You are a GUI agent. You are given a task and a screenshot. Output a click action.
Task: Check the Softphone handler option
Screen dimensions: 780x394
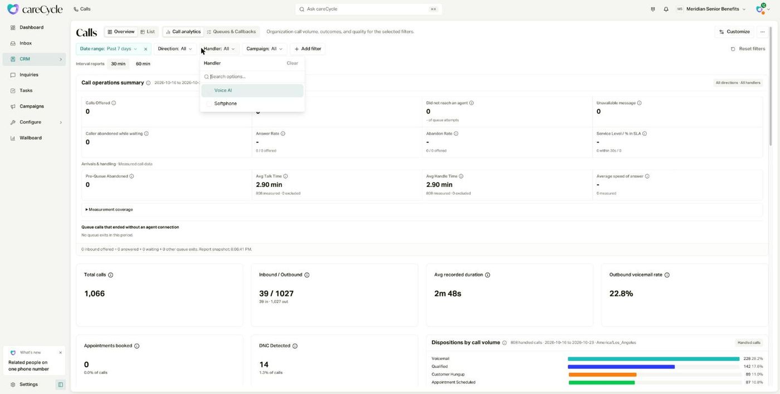click(209, 104)
